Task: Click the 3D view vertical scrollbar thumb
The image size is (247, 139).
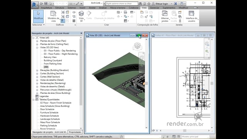Action: pos(146,83)
